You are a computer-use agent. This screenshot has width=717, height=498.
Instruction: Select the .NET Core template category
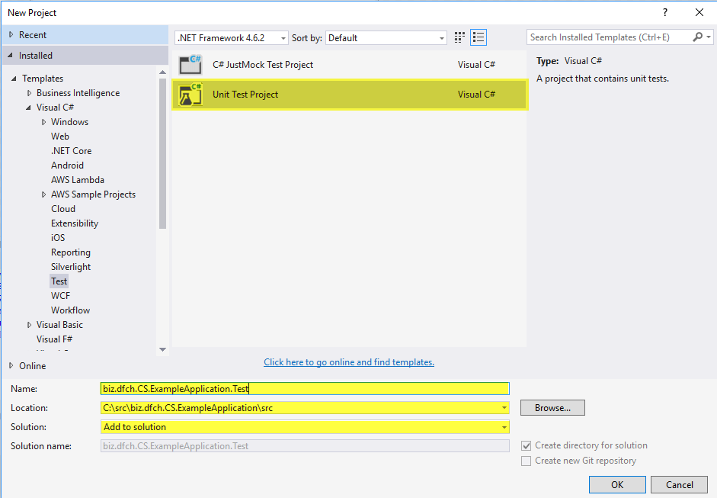[71, 151]
